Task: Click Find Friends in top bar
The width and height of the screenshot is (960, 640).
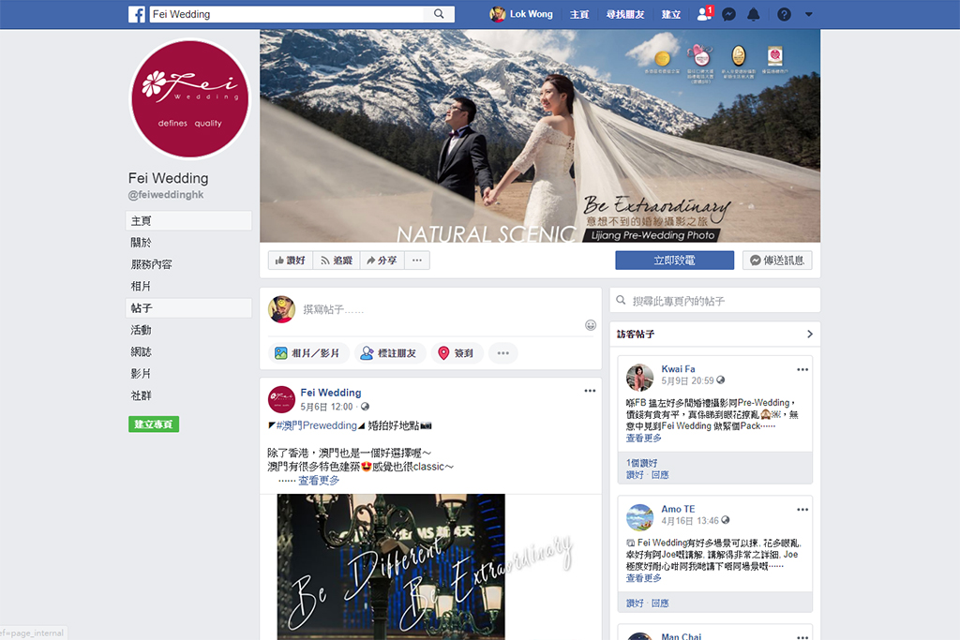Action: point(625,14)
